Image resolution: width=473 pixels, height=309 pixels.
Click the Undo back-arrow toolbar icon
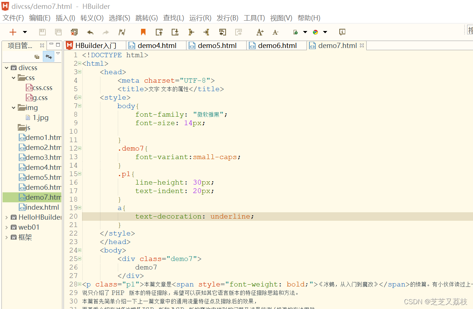click(x=90, y=32)
